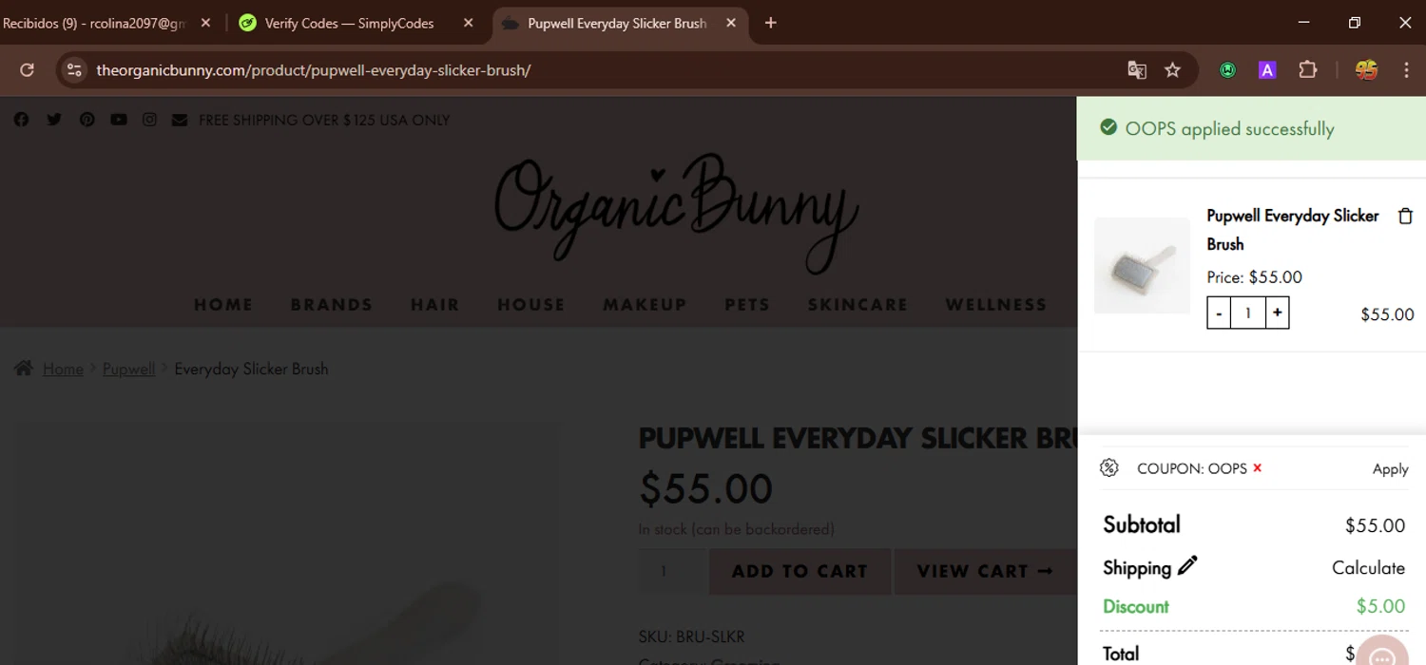
Task: Open the Chrome profile avatar
Action: coord(1367,69)
